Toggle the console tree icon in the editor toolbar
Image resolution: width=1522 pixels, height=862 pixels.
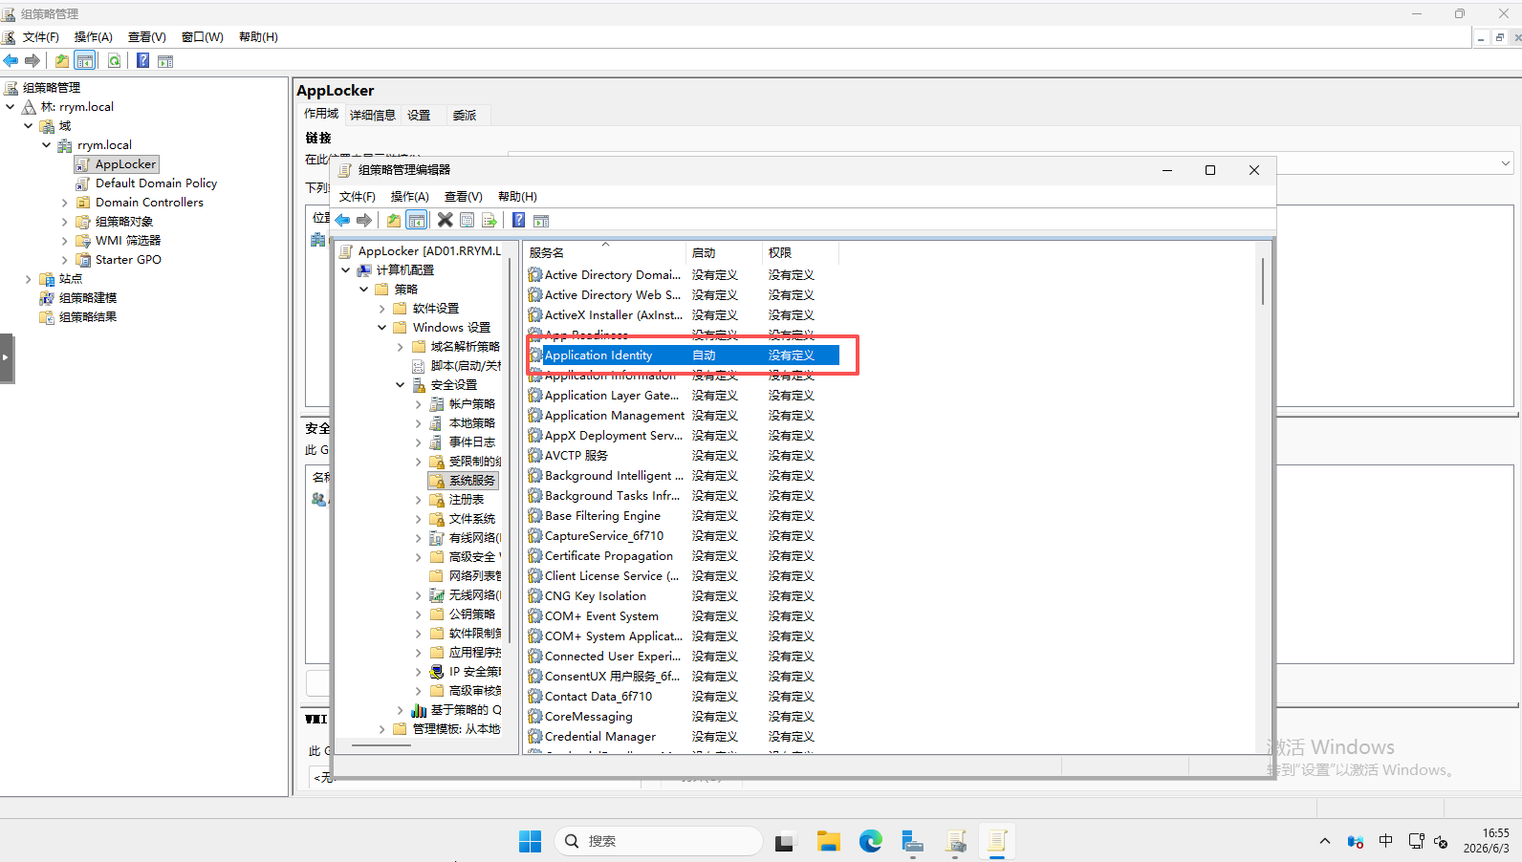click(x=417, y=221)
